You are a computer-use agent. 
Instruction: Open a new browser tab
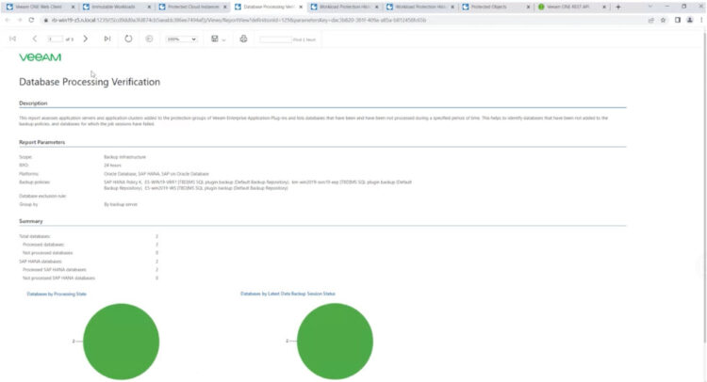pos(618,7)
